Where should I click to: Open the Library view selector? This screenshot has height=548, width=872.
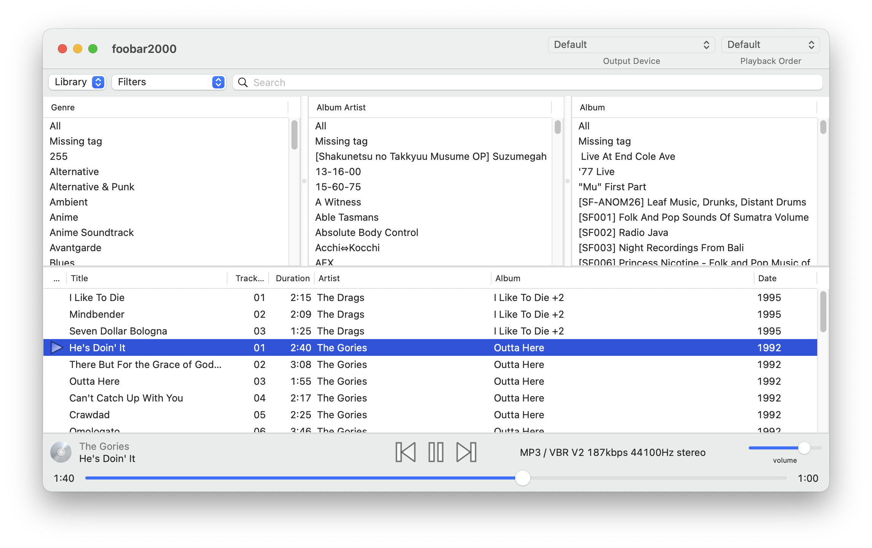point(77,82)
